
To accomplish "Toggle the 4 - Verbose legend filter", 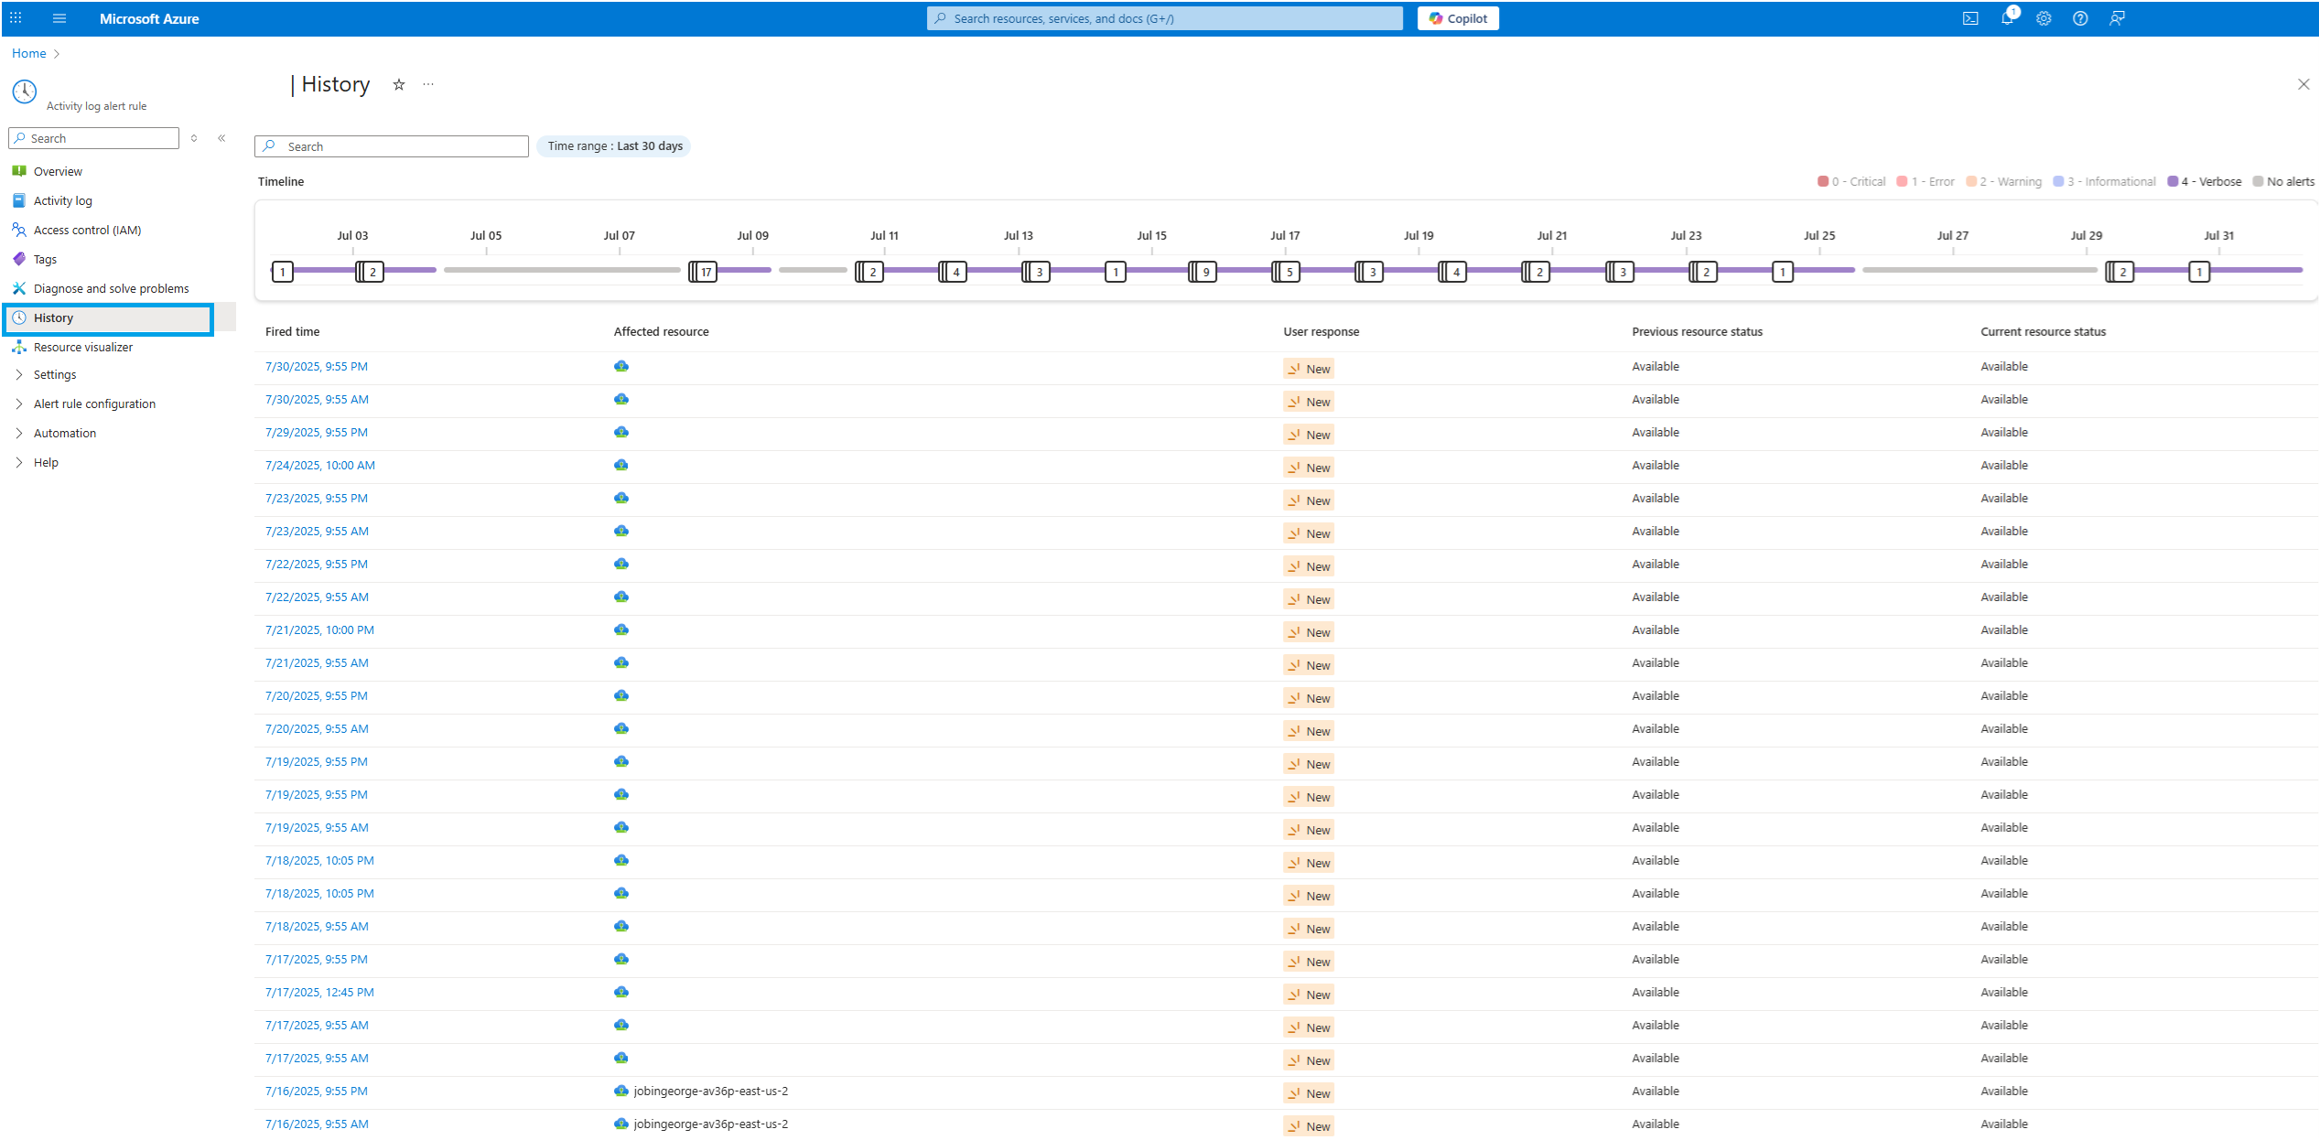I will [x=2205, y=182].
